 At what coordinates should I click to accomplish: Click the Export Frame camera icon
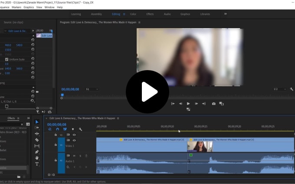[x=214, y=103]
